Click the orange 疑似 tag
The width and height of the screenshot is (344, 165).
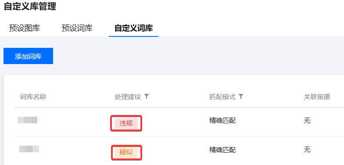pos(126,152)
